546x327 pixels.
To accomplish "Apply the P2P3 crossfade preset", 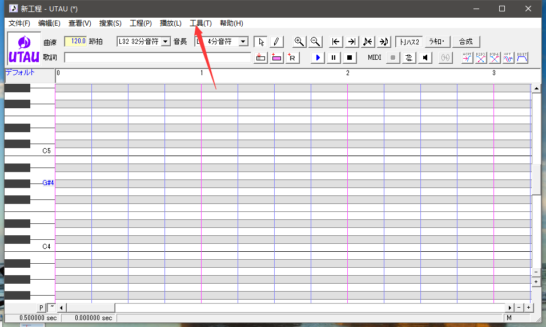I will (x=480, y=58).
